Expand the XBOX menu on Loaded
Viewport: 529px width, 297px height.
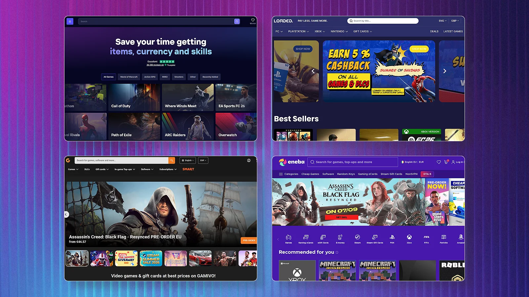pyautogui.click(x=320, y=31)
